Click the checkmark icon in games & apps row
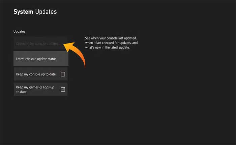The image size is (236, 145). (x=63, y=89)
